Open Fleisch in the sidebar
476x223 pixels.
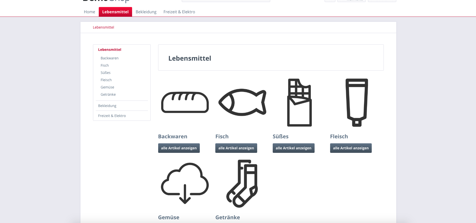click(x=106, y=80)
